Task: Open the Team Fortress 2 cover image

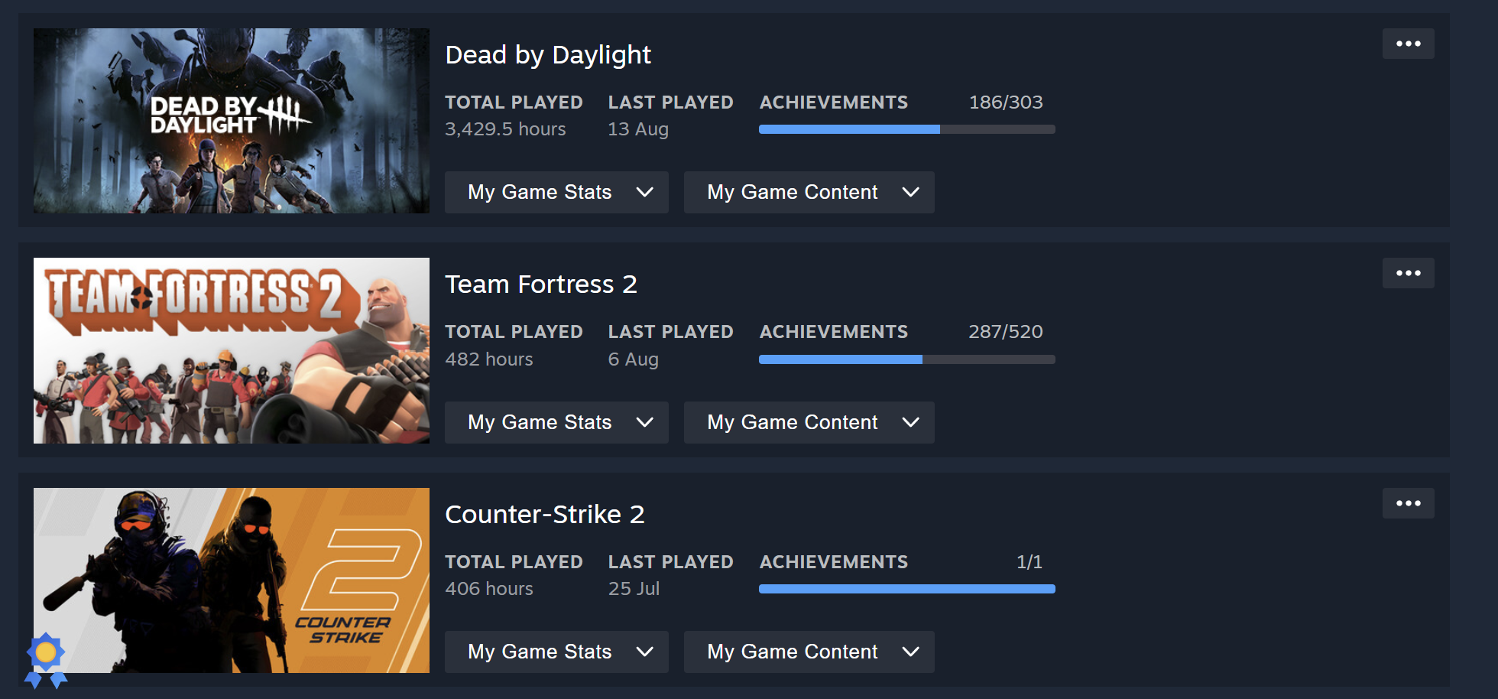Action: click(232, 350)
